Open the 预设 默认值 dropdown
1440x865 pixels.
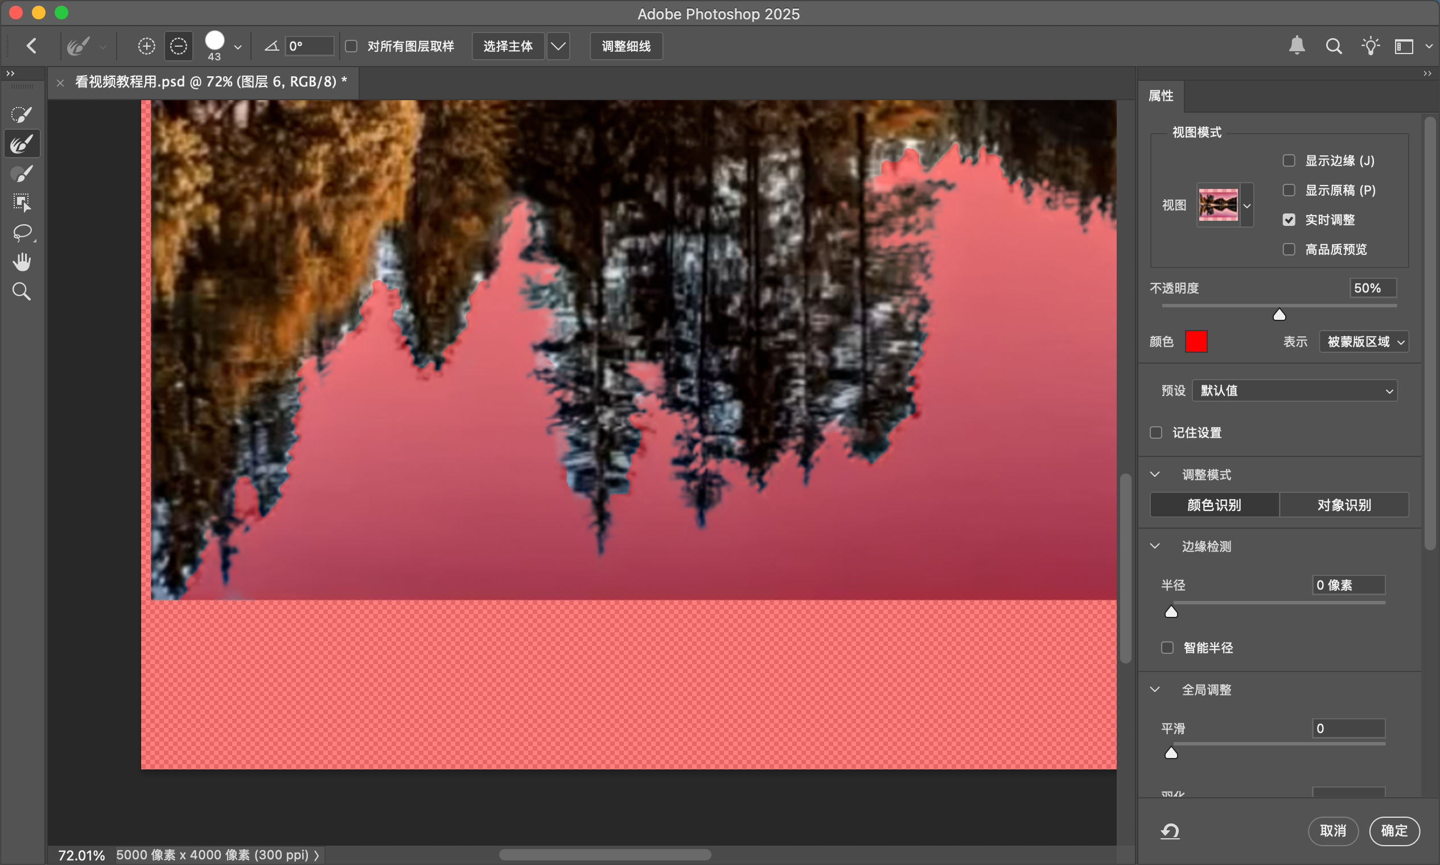coord(1294,390)
